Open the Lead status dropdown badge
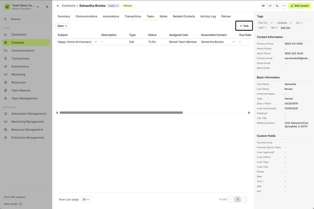Image resolution: width=314 pixels, height=209 pixels. point(113,6)
